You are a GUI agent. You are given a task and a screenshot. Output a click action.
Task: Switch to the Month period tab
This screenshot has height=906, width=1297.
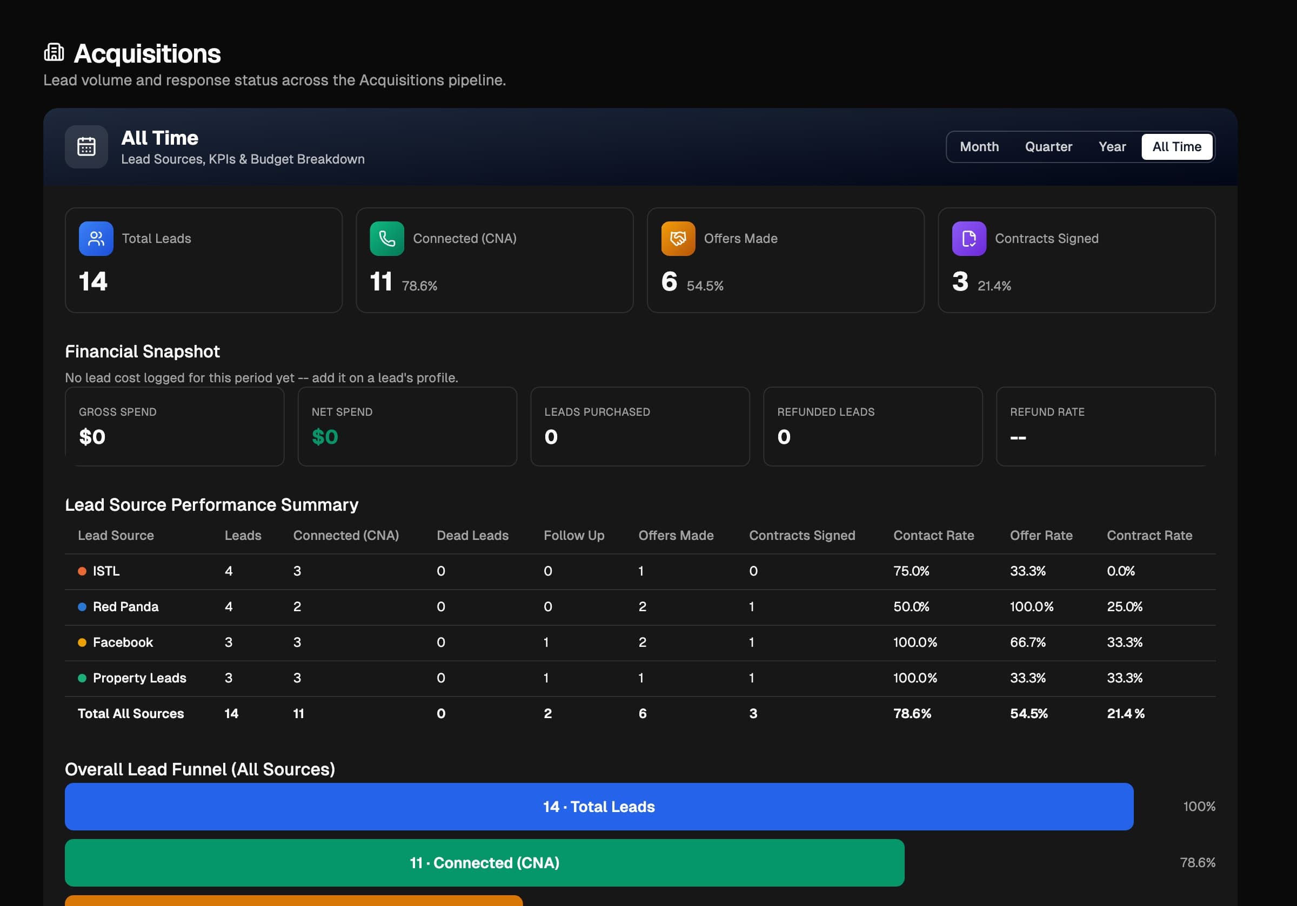[979, 147]
